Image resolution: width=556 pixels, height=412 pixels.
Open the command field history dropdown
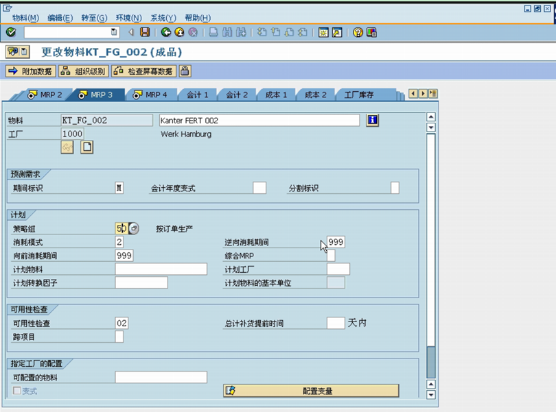pos(115,32)
